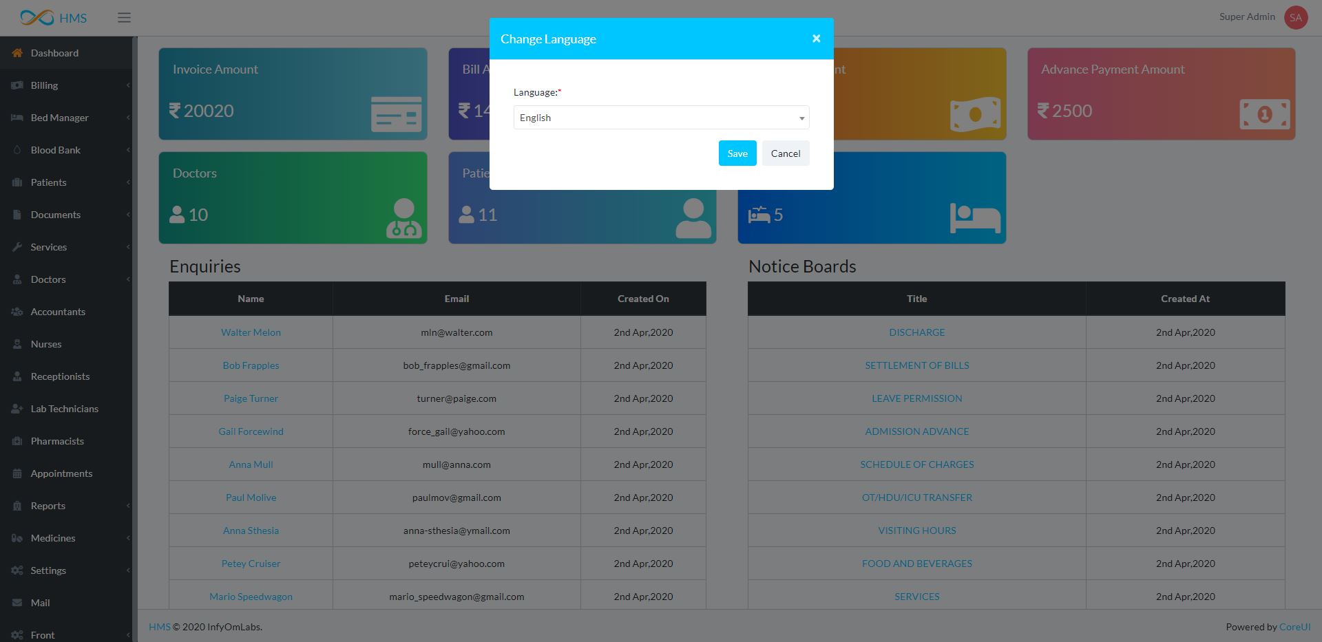The image size is (1322, 642).
Task: Close the Change Language dialog with X
Action: click(x=816, y=39)
